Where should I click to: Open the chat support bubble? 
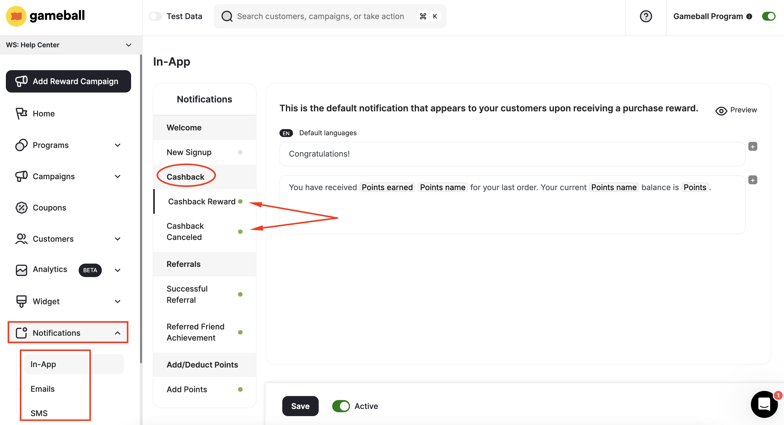(764, 404)
